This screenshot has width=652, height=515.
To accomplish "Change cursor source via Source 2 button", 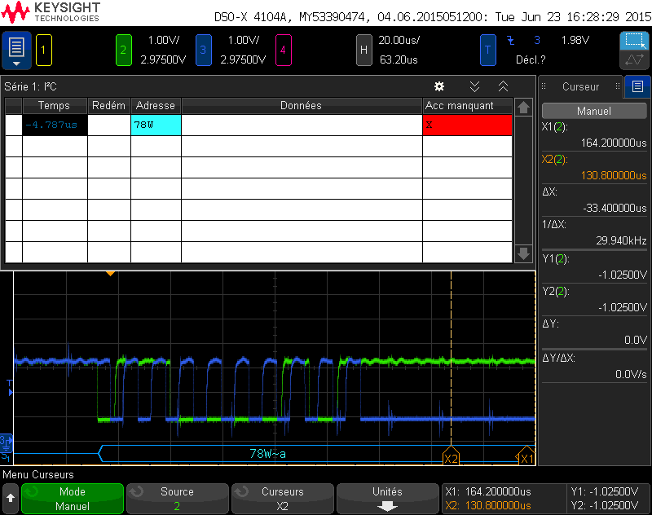I will click(x=177, y=499).
